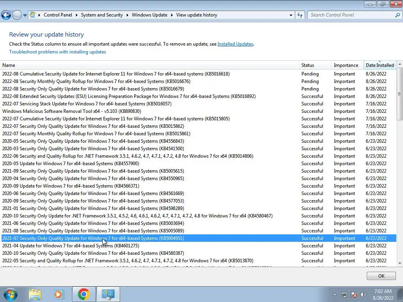This screenshot has height=302, width=403.
Task: Select the KB5015862 Security Only update row
Action: point(198,126)
